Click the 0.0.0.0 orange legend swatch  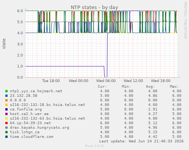tap(6, 100)
